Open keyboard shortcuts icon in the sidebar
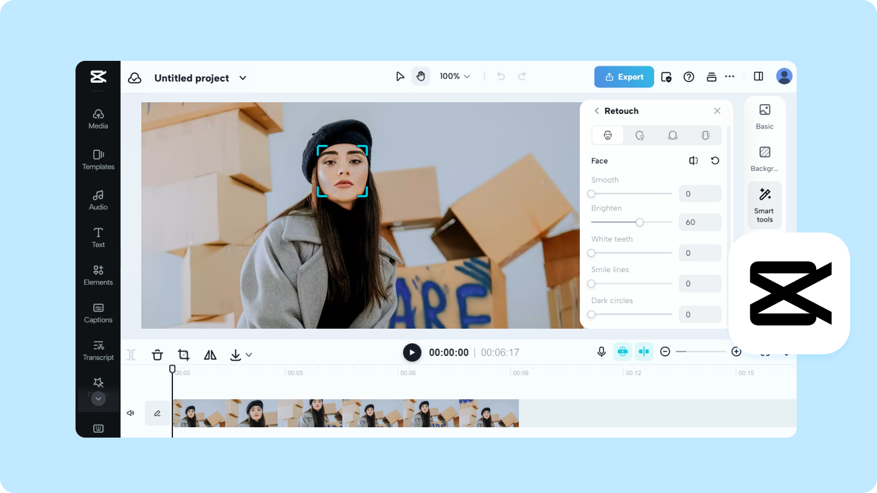877x493 pixels. (98, 428)
